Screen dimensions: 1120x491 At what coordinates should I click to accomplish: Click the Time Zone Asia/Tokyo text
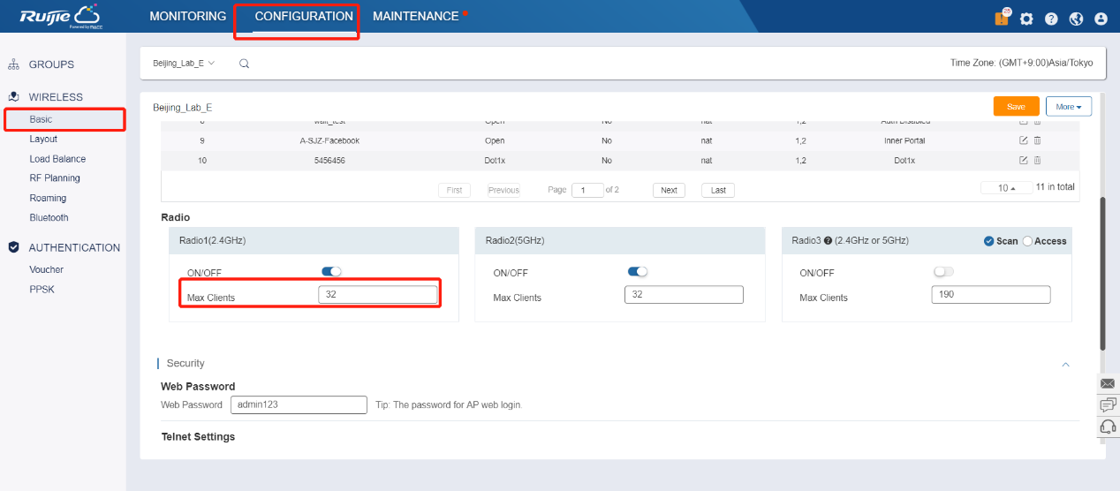1021,64
